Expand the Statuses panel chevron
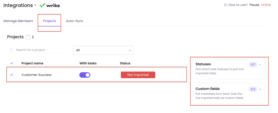This screenshot has height=113, width=278. 260,65
